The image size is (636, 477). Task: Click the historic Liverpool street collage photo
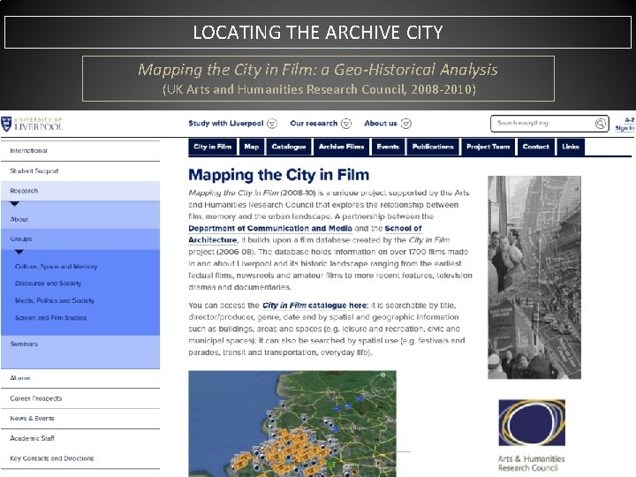534,277
